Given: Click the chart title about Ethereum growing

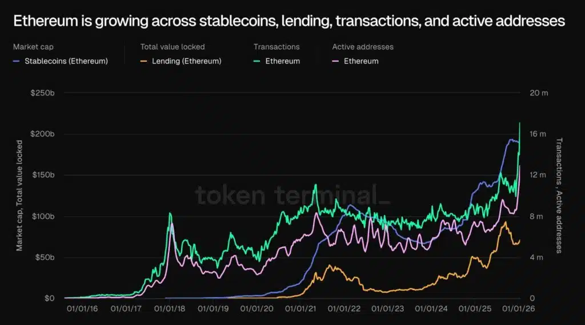Looking at the screenshot, I should tap(289, 21).
